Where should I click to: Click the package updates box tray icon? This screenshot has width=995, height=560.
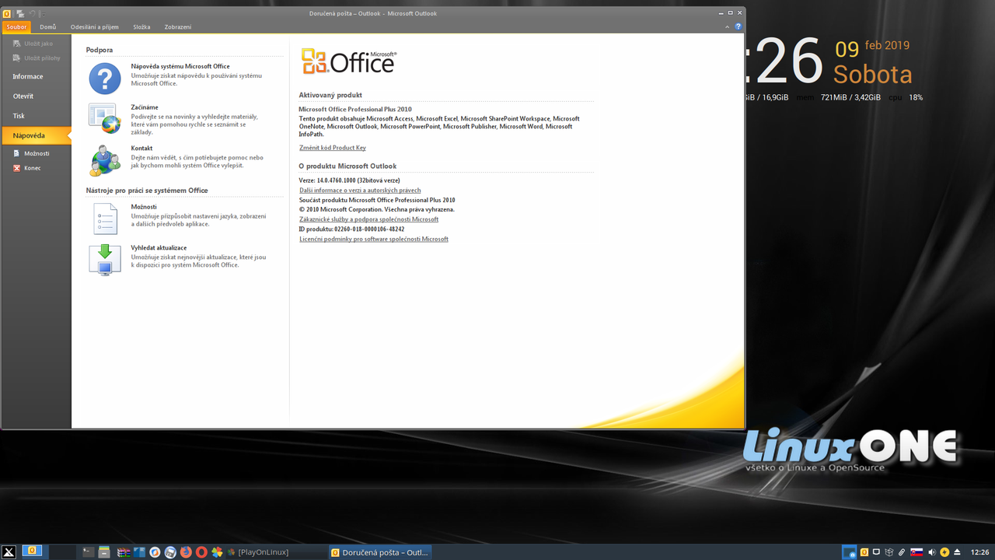889,552
